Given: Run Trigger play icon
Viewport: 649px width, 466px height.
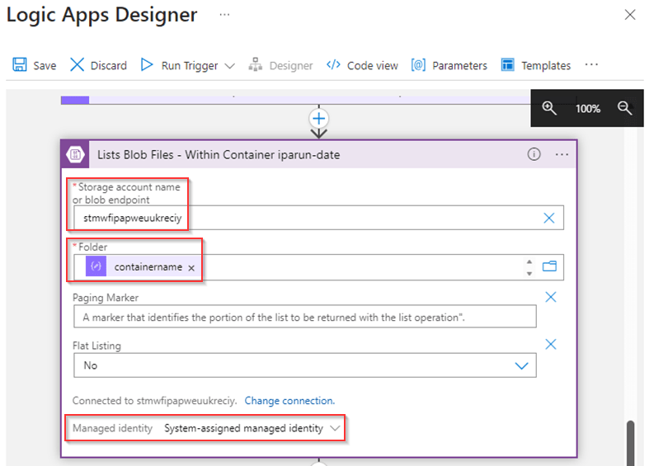Looking at the screenshot, I should click(147, 65).
